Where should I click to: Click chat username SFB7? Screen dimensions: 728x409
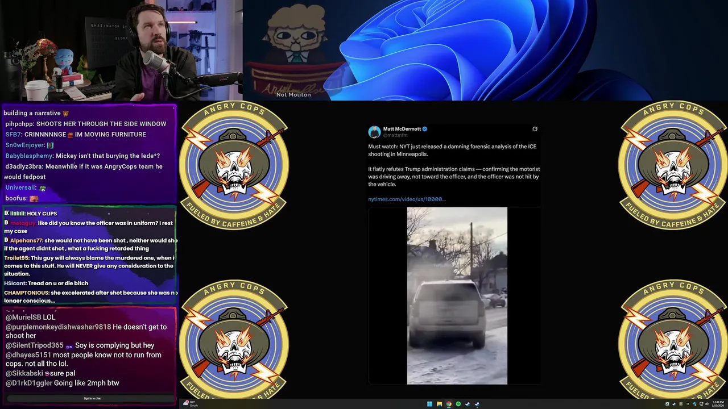(13, 135)
